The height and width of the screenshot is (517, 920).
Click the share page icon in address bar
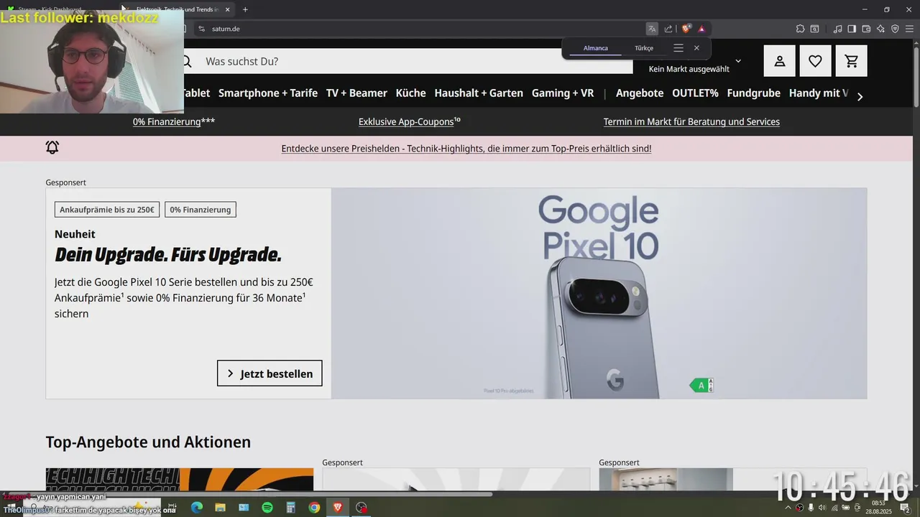point(668,29)
